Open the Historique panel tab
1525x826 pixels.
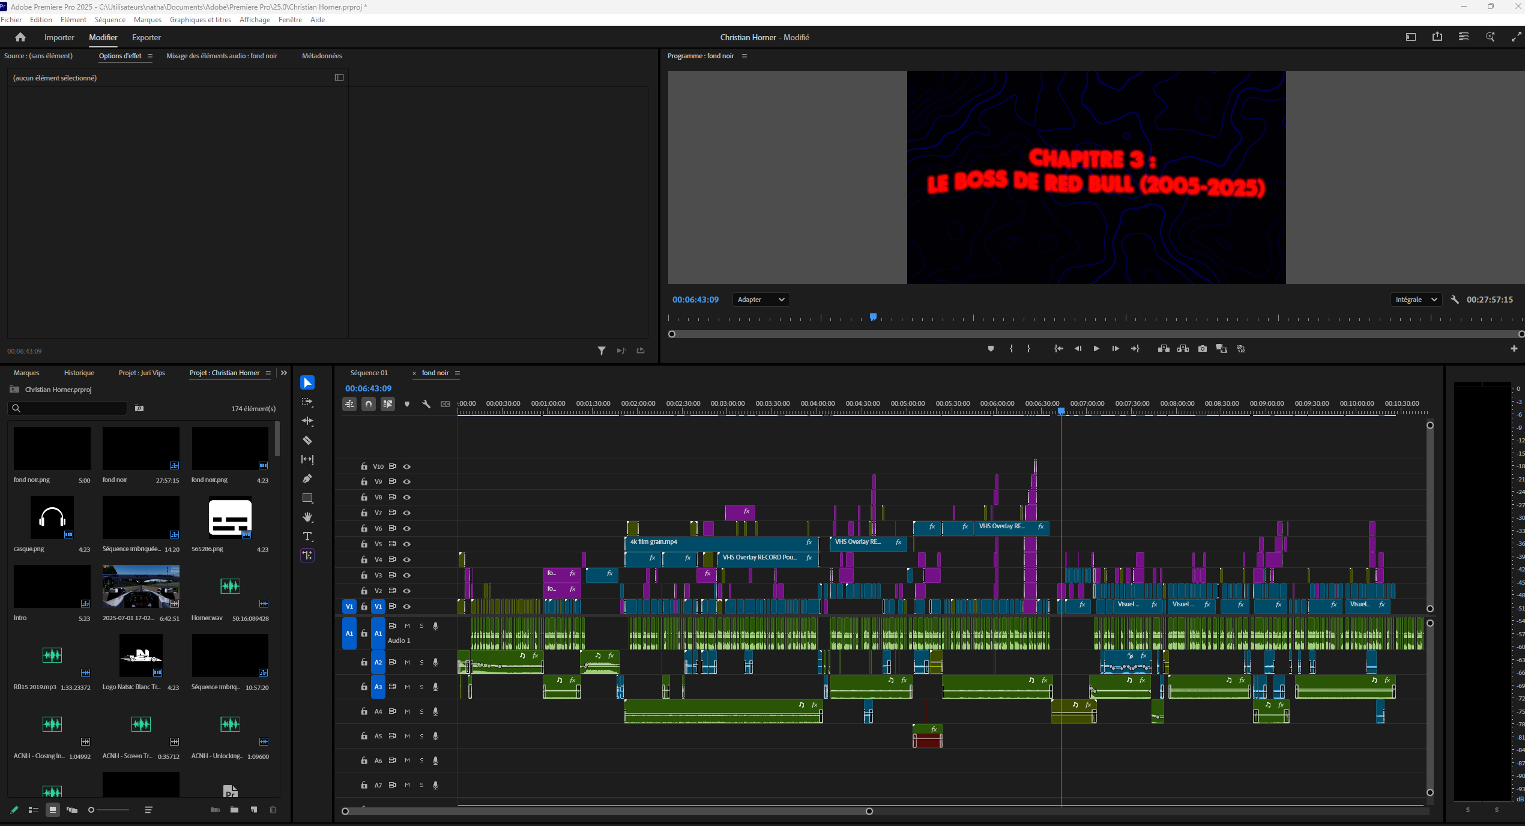(79, 373)
